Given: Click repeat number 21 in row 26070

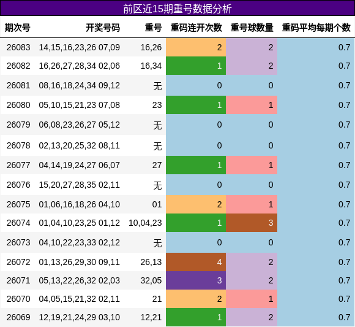Looking at the screenshot, I should [157, 299].
